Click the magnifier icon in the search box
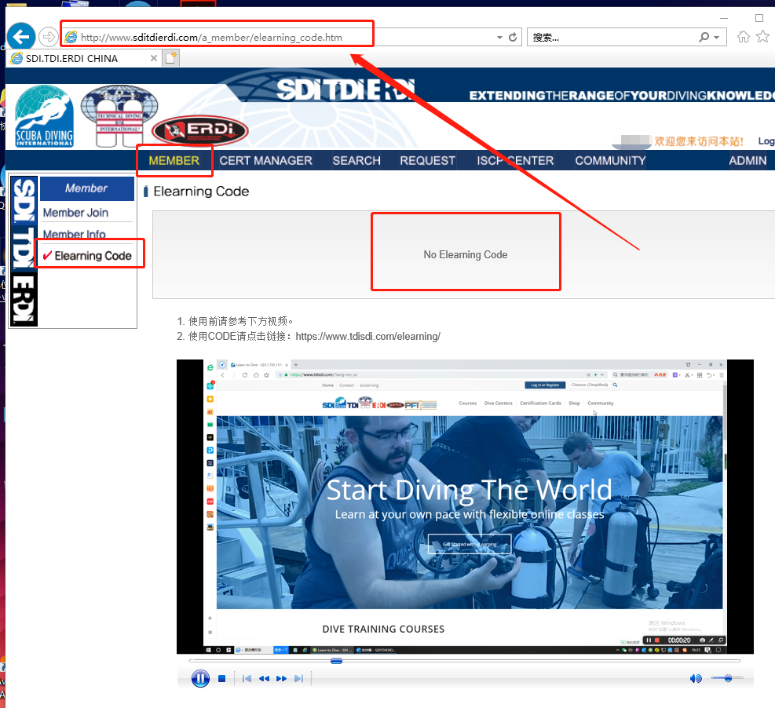The width and height of the screenshot is (775, 708). (704, 37)
